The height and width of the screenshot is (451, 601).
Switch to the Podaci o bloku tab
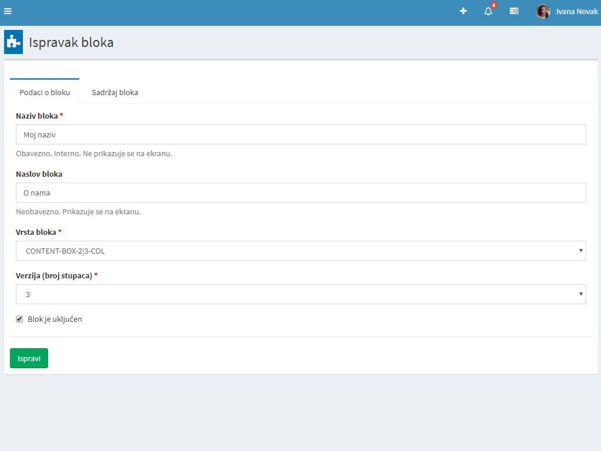tap(45, 92)
